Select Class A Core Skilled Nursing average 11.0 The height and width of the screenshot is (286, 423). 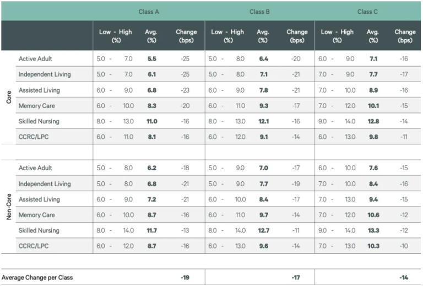pos(151,121)
